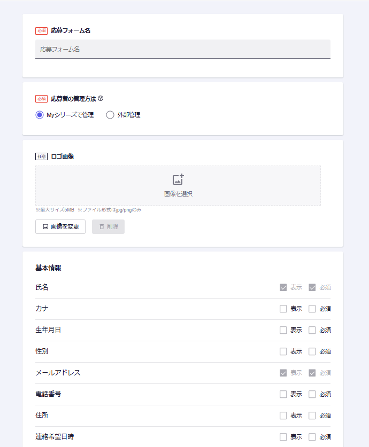Click the 画像を変更 button
Viewport: 369px width, 447px height.
click(60, 226)
